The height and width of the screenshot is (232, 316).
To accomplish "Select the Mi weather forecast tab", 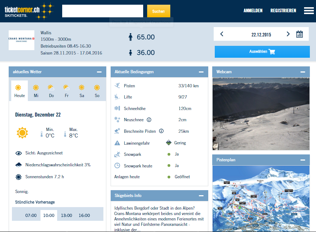I will click(x=36, y=91).
